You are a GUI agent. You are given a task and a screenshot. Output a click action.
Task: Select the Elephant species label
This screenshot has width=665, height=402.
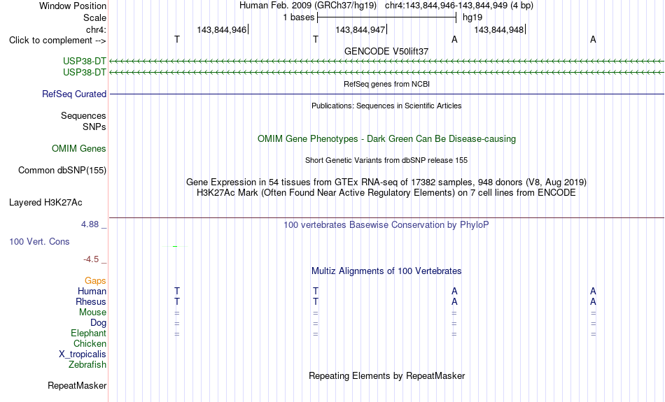[88, 333]
